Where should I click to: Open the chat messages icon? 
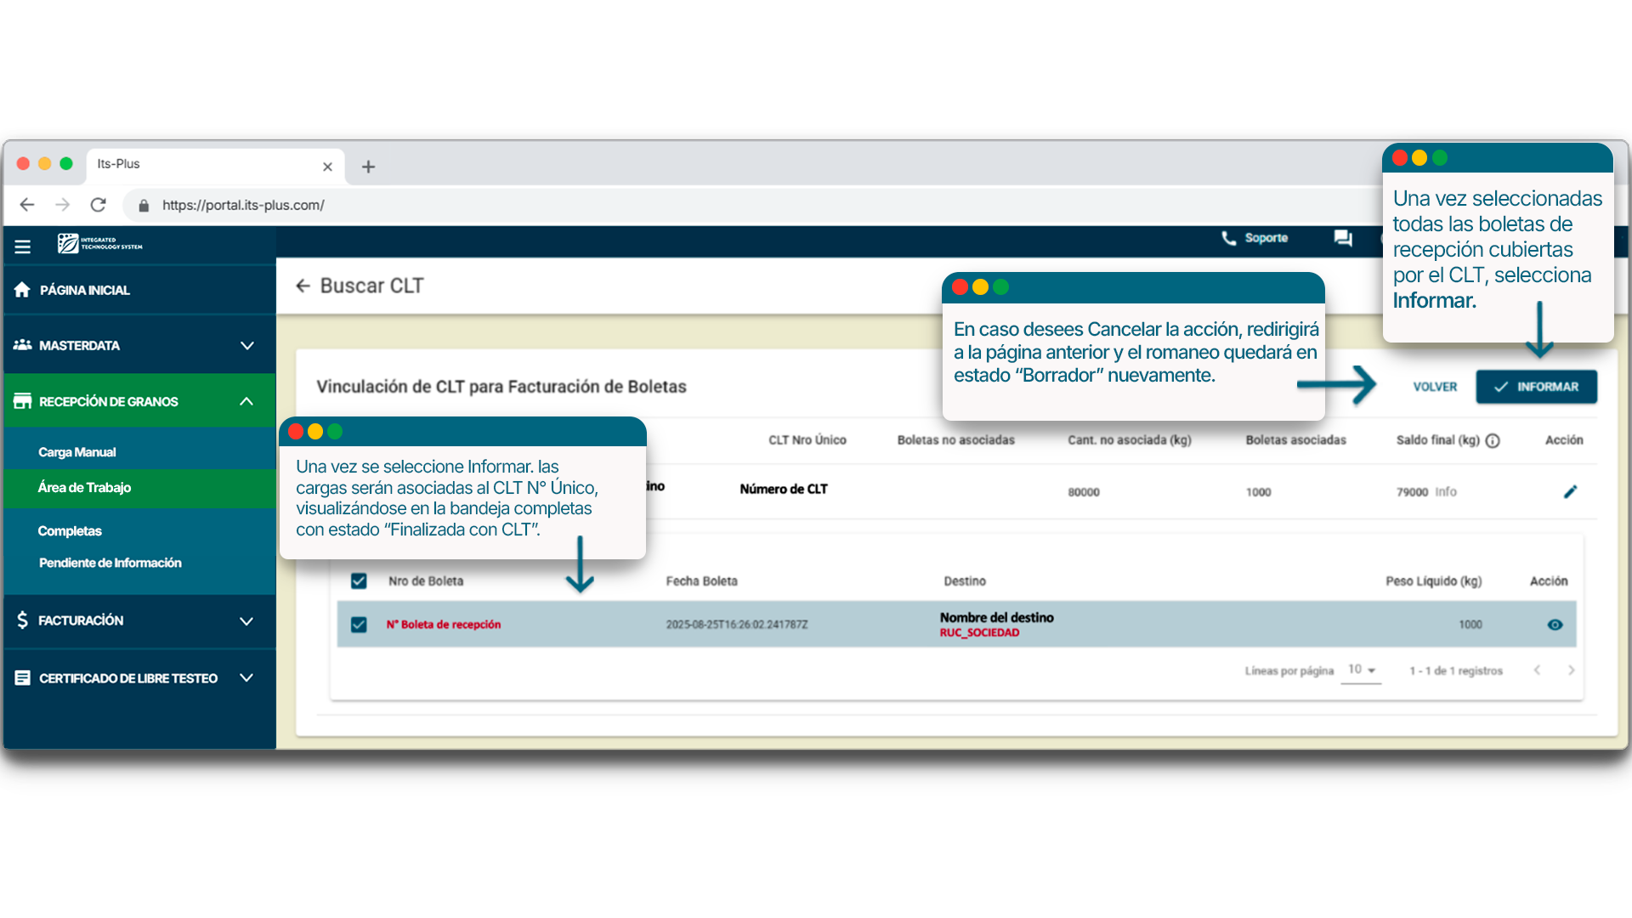(x=1343, y=238)
